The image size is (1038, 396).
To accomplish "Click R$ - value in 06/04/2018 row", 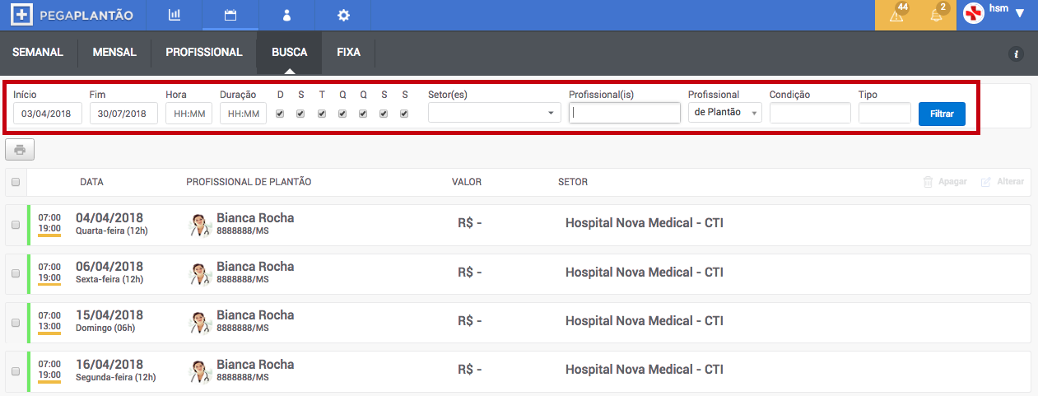I will click(469, 273).
